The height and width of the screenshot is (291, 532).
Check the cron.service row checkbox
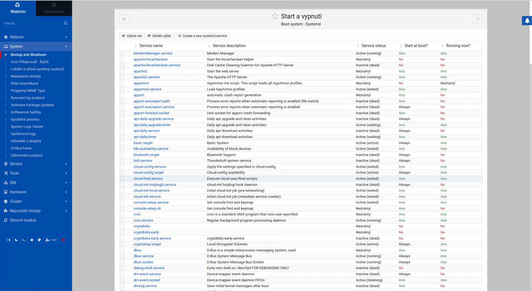coord(122,220)
